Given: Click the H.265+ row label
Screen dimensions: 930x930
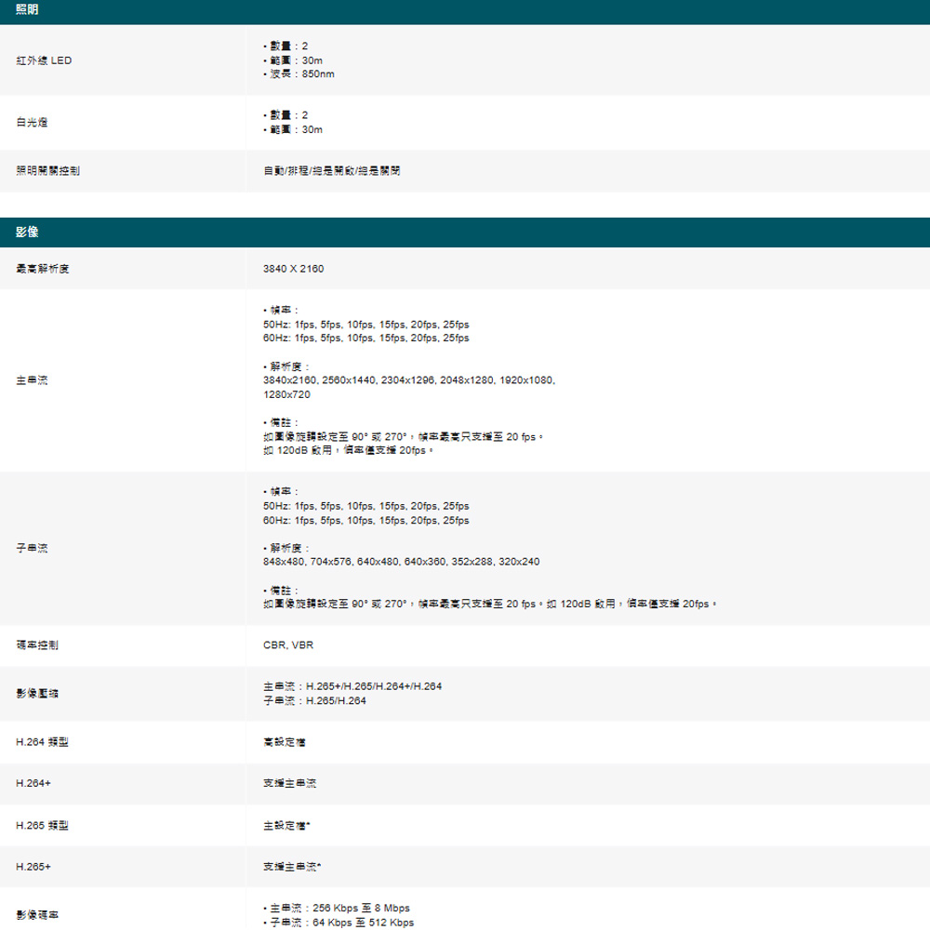Looking at the screenshot, I should 33,867.
